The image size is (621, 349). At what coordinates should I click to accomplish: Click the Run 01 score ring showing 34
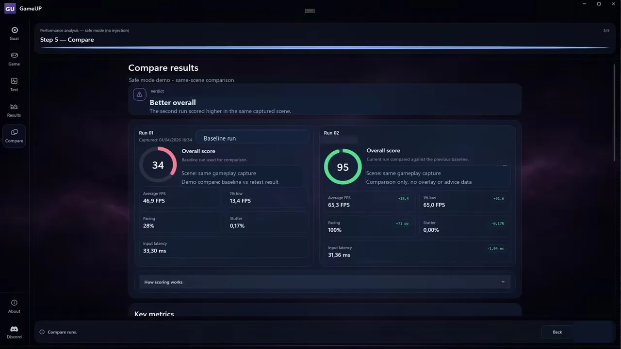158,165
